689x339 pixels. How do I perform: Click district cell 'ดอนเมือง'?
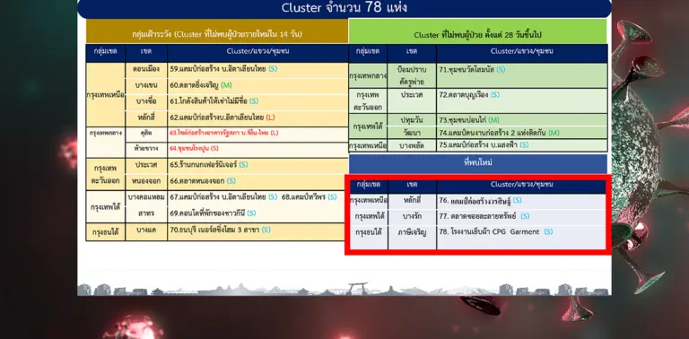(x=146, y=69)
